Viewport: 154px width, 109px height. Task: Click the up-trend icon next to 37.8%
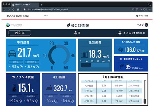[37, 67]
